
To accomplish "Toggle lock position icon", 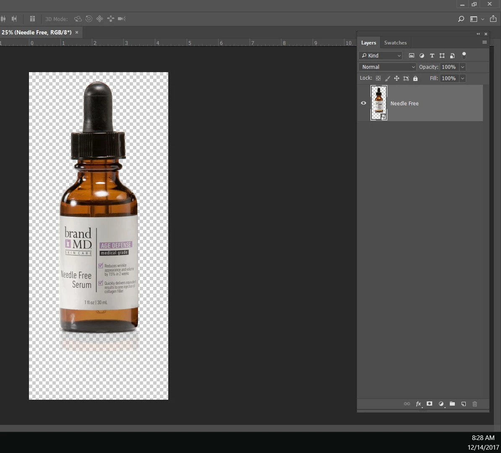I will pyautogui.click(x=397, y=78).
